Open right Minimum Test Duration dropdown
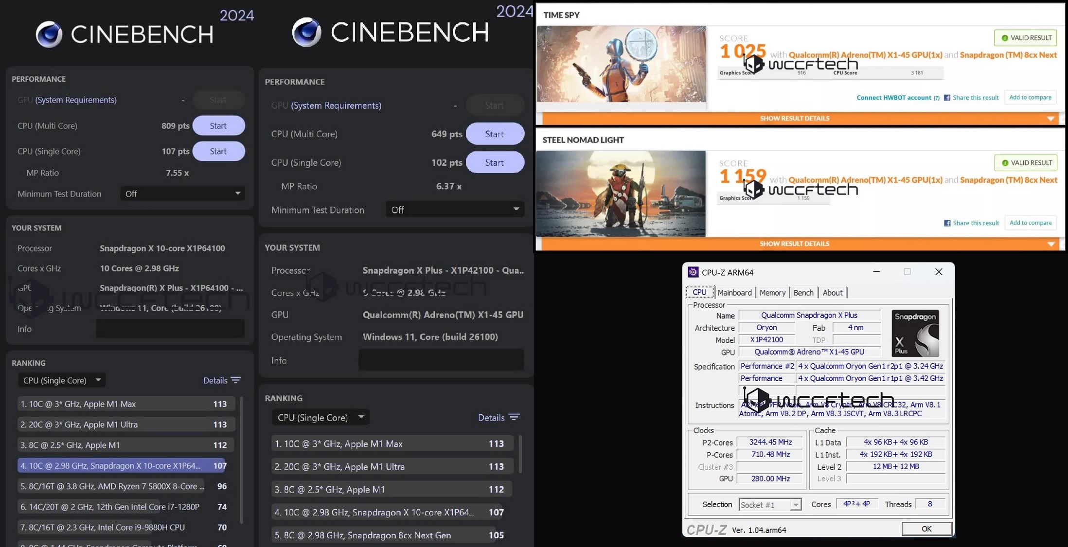The height and width of the screenshot is (547, 1068). [x=455, y=210]
